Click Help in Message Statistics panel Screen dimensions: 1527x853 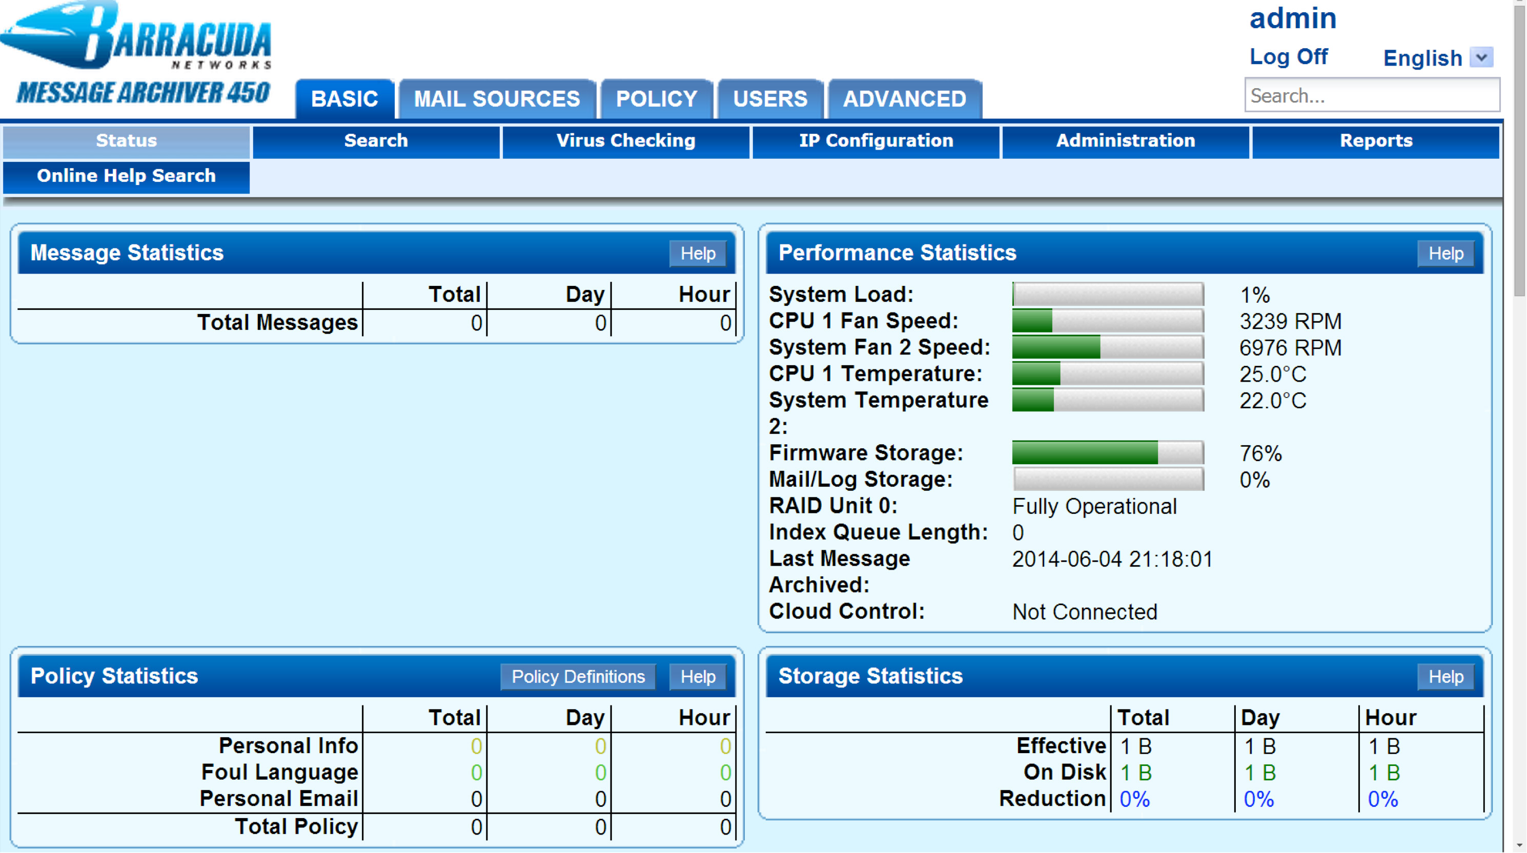[x=698, y=254]
